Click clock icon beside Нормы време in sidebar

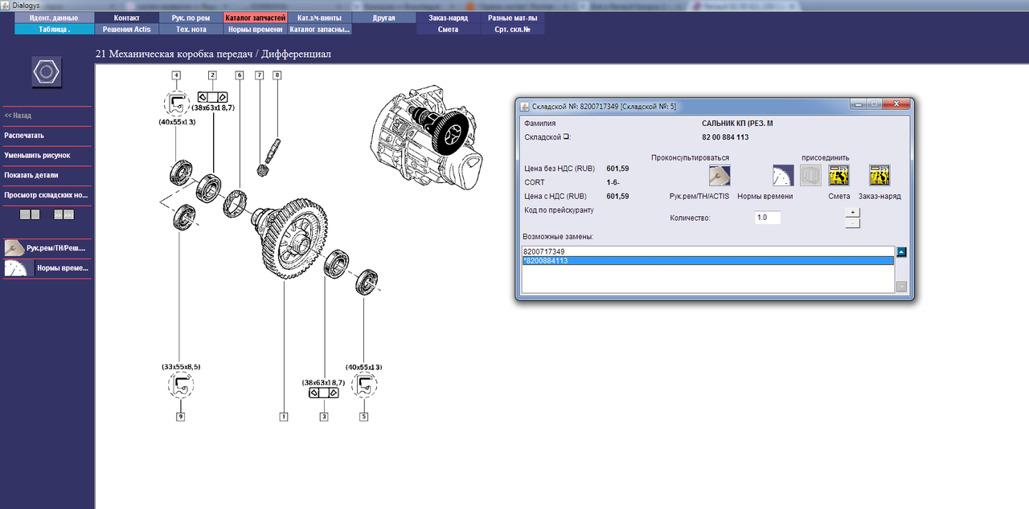click(18, 269)
